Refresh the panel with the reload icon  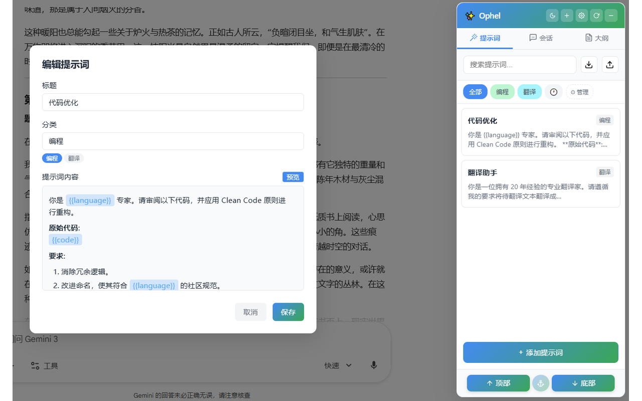click(596, 16)
